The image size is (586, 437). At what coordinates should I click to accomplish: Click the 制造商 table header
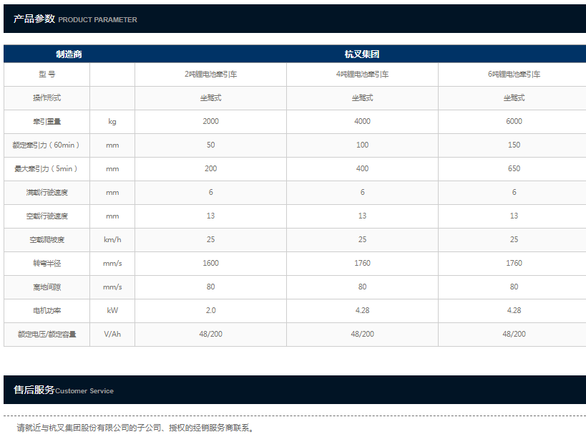click(x=69, y=54)
